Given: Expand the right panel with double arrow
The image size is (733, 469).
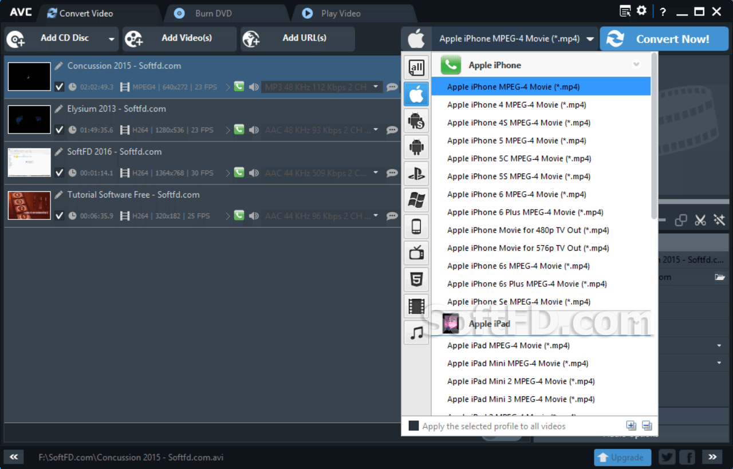Looking at the screenshot, I should tap(712, 457).
